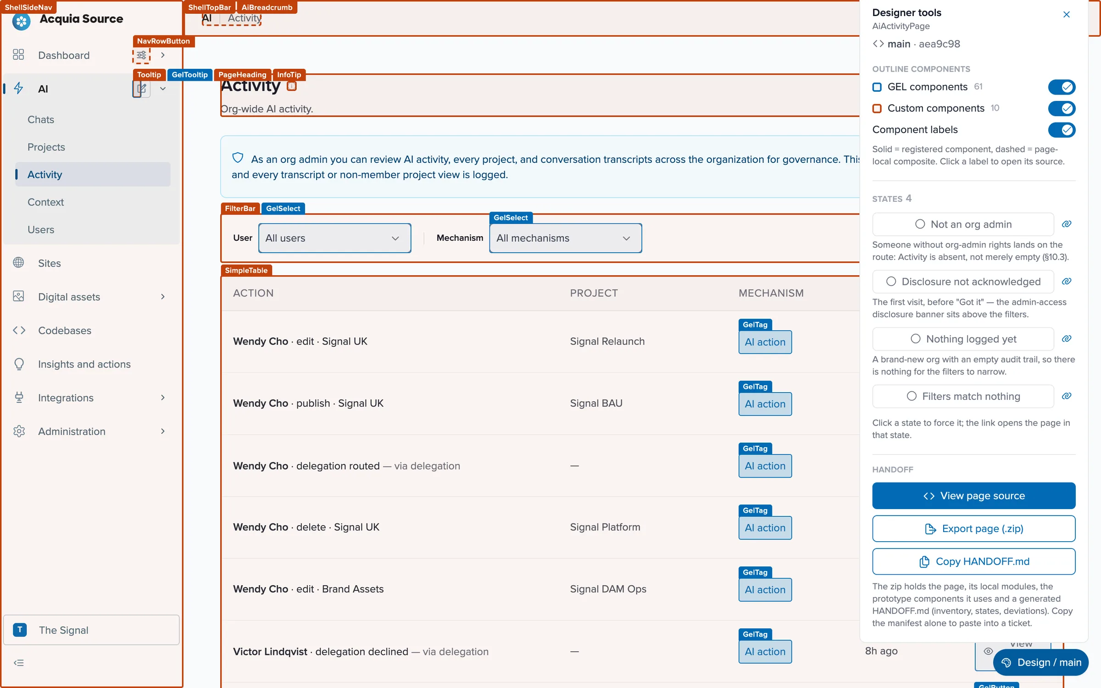Collapse the AI section chevron
Viewport: 1101px width, 688px height.
point(163,89)
